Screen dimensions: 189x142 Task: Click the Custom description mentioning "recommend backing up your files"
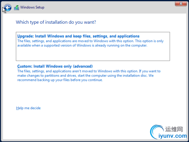pos(89,76)
